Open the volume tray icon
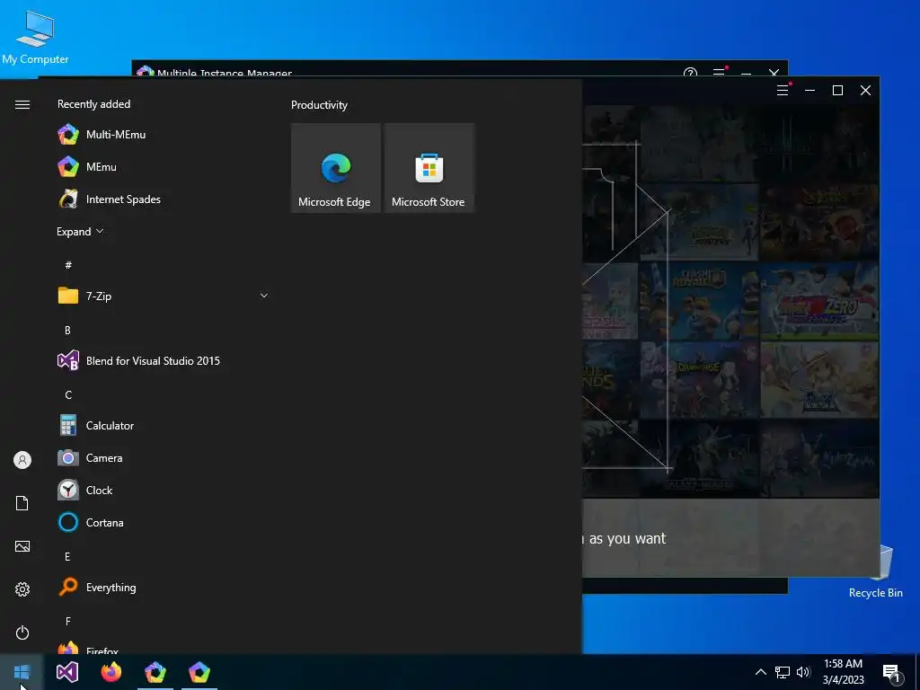 pyautogui.click(x=803, y=672)
